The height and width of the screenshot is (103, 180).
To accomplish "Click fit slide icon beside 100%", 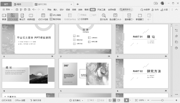I will pyautogui.click(x=136, y=100).
